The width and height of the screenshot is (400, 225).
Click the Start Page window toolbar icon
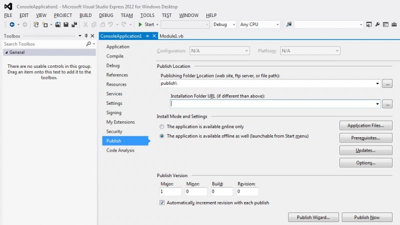(385, 24)
